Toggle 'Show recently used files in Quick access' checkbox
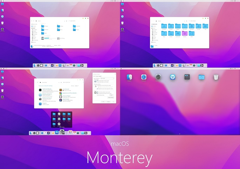Screen dimensions: 240x169 (x=97, y=92)
